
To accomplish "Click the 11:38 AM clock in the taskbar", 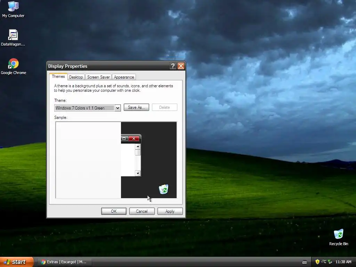I will pos(343,262).
